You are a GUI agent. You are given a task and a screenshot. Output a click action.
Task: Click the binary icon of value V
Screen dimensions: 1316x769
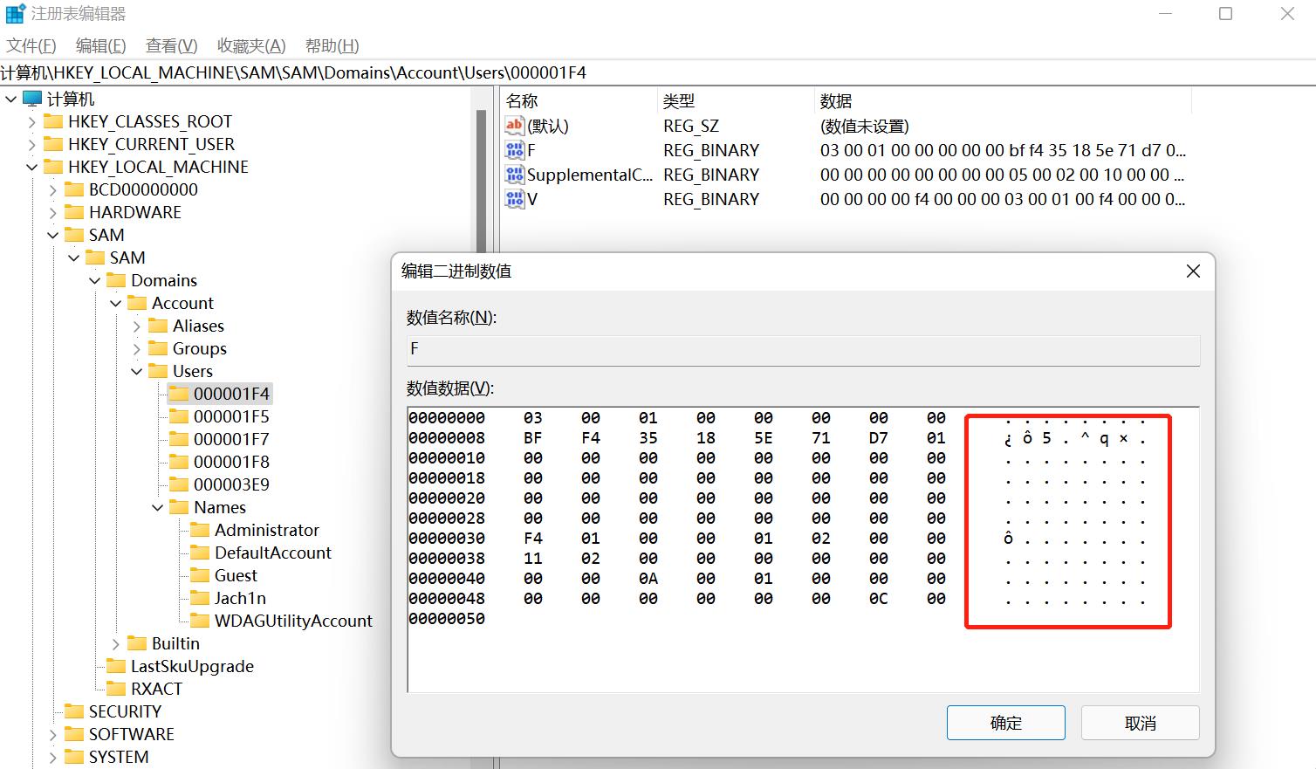pyautogui.click(x=515, y=199)
